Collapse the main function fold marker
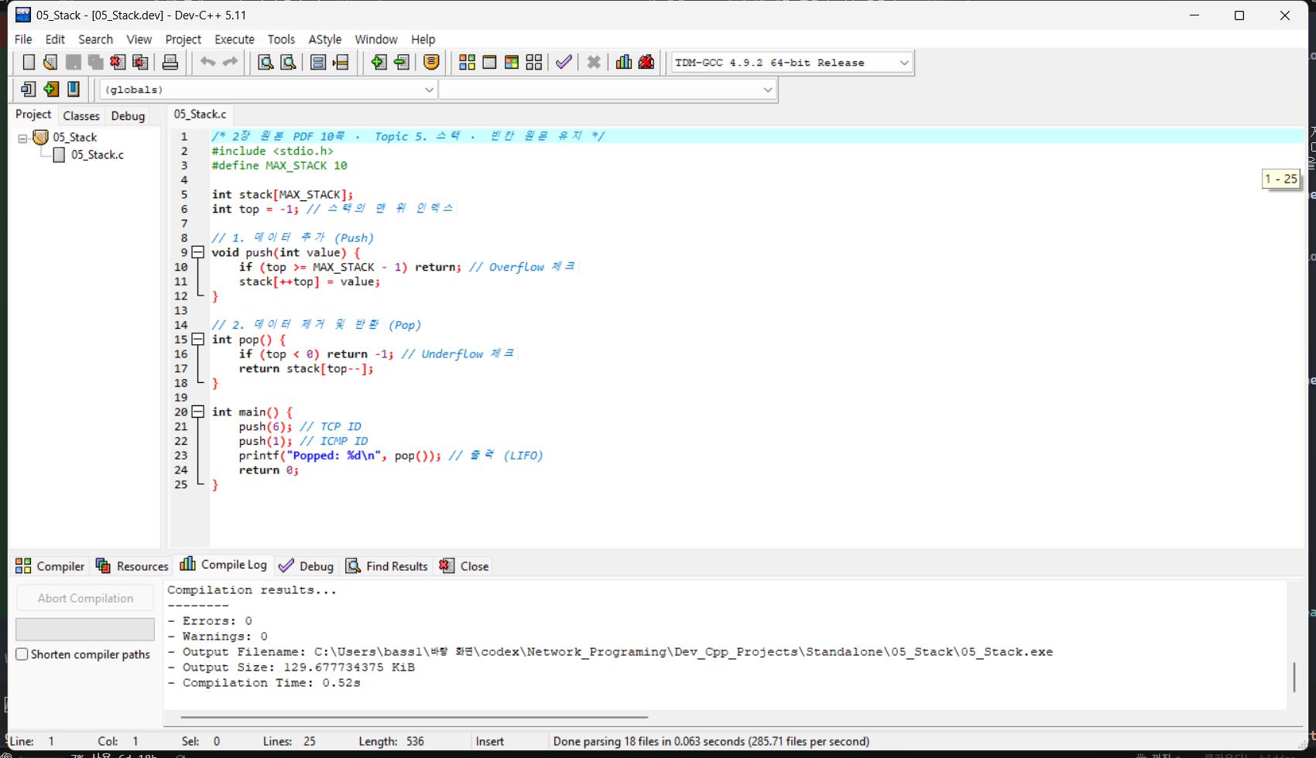 [198, 412]
